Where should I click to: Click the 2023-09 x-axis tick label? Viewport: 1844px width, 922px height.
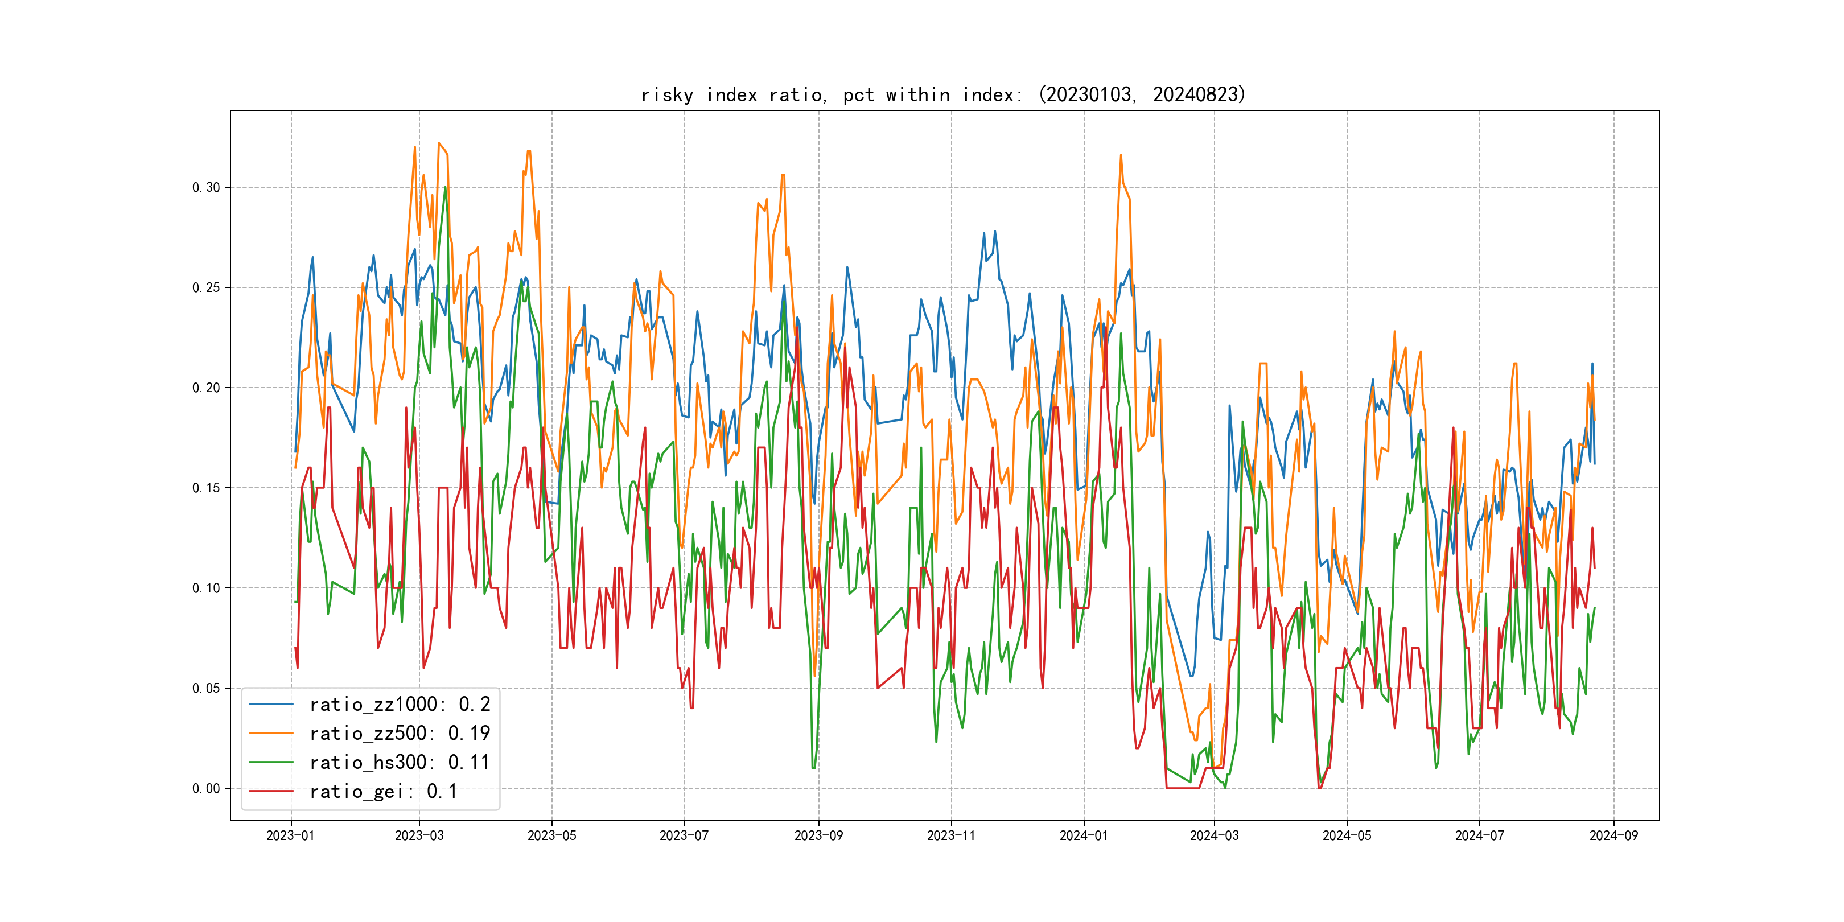pyautogui.click(x=818, y=835)
